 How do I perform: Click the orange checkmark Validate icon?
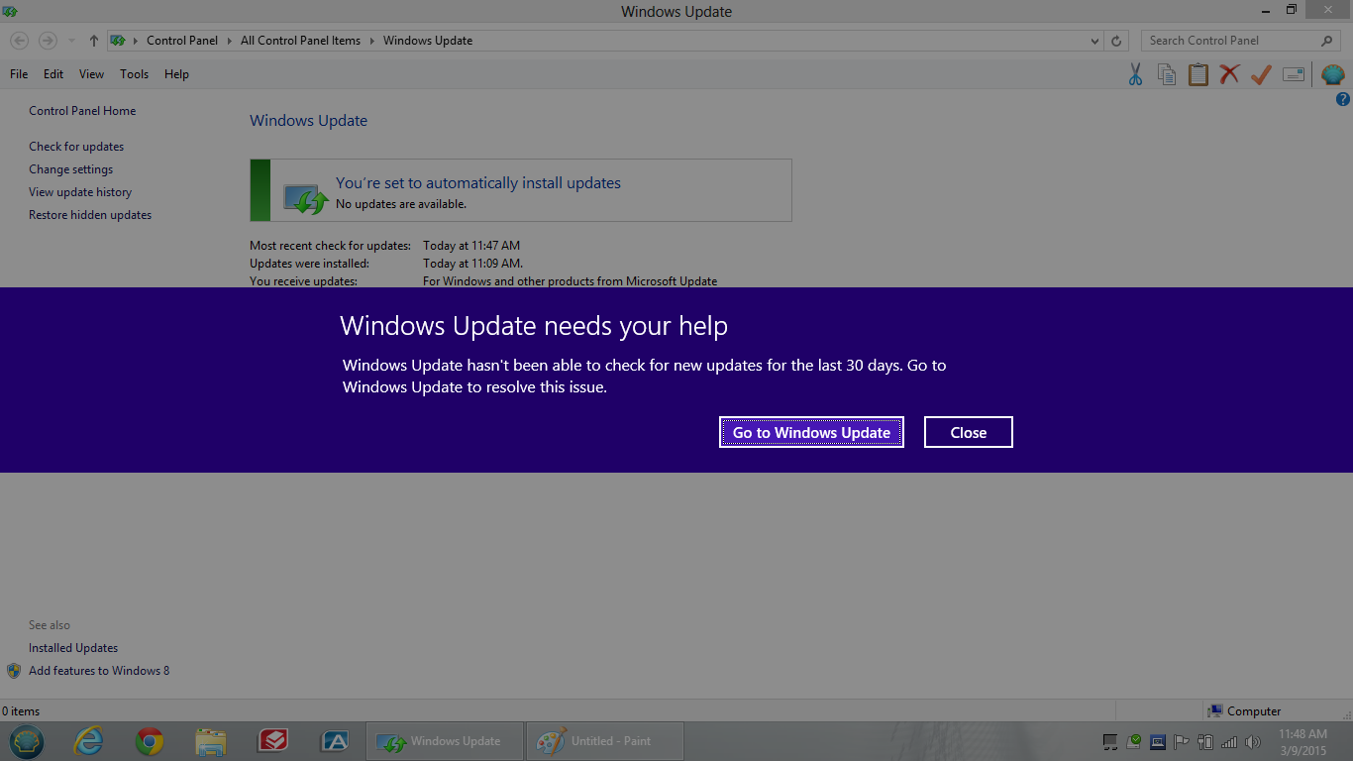1261,73
